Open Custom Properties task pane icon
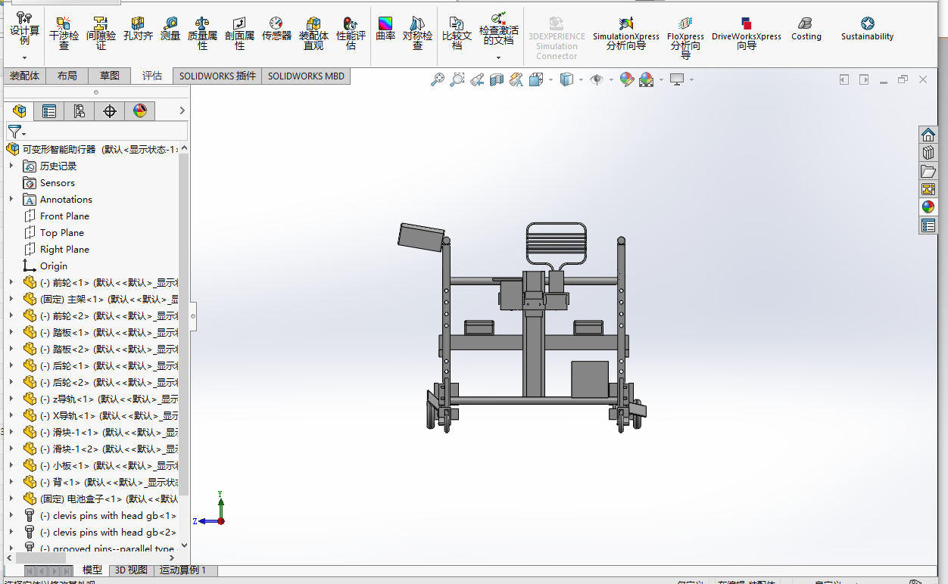The image size is (948, 584). (928, 225)
